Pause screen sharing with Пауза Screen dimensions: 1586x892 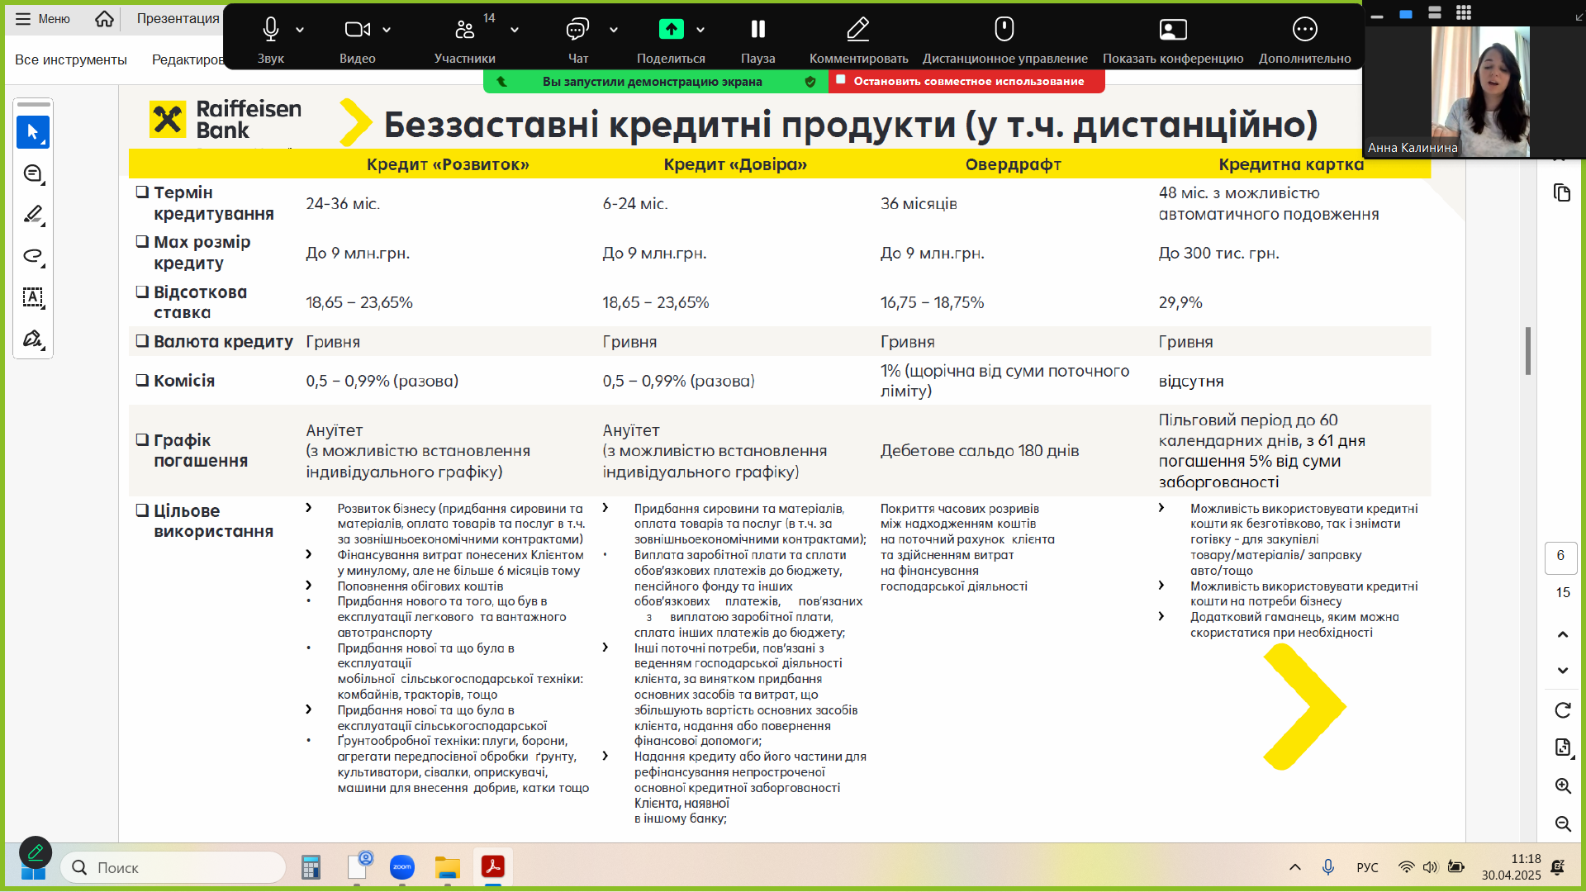tap(757, 30)
